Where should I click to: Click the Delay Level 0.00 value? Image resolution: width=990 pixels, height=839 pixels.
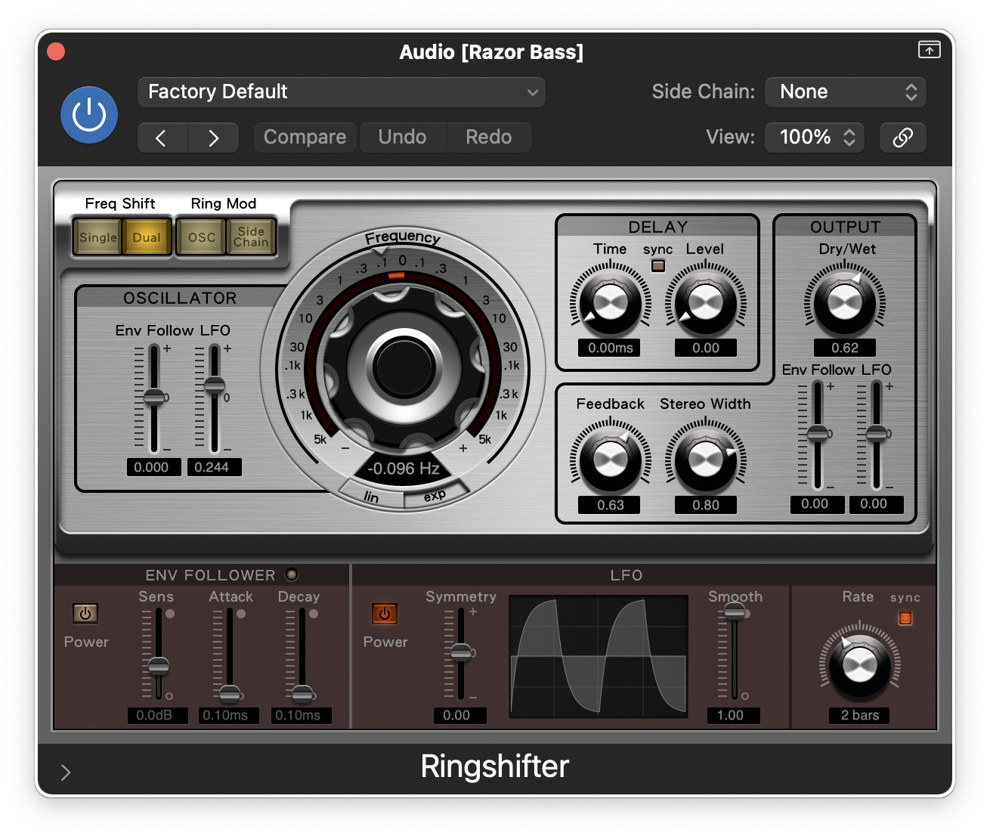(x=706, y=348)
